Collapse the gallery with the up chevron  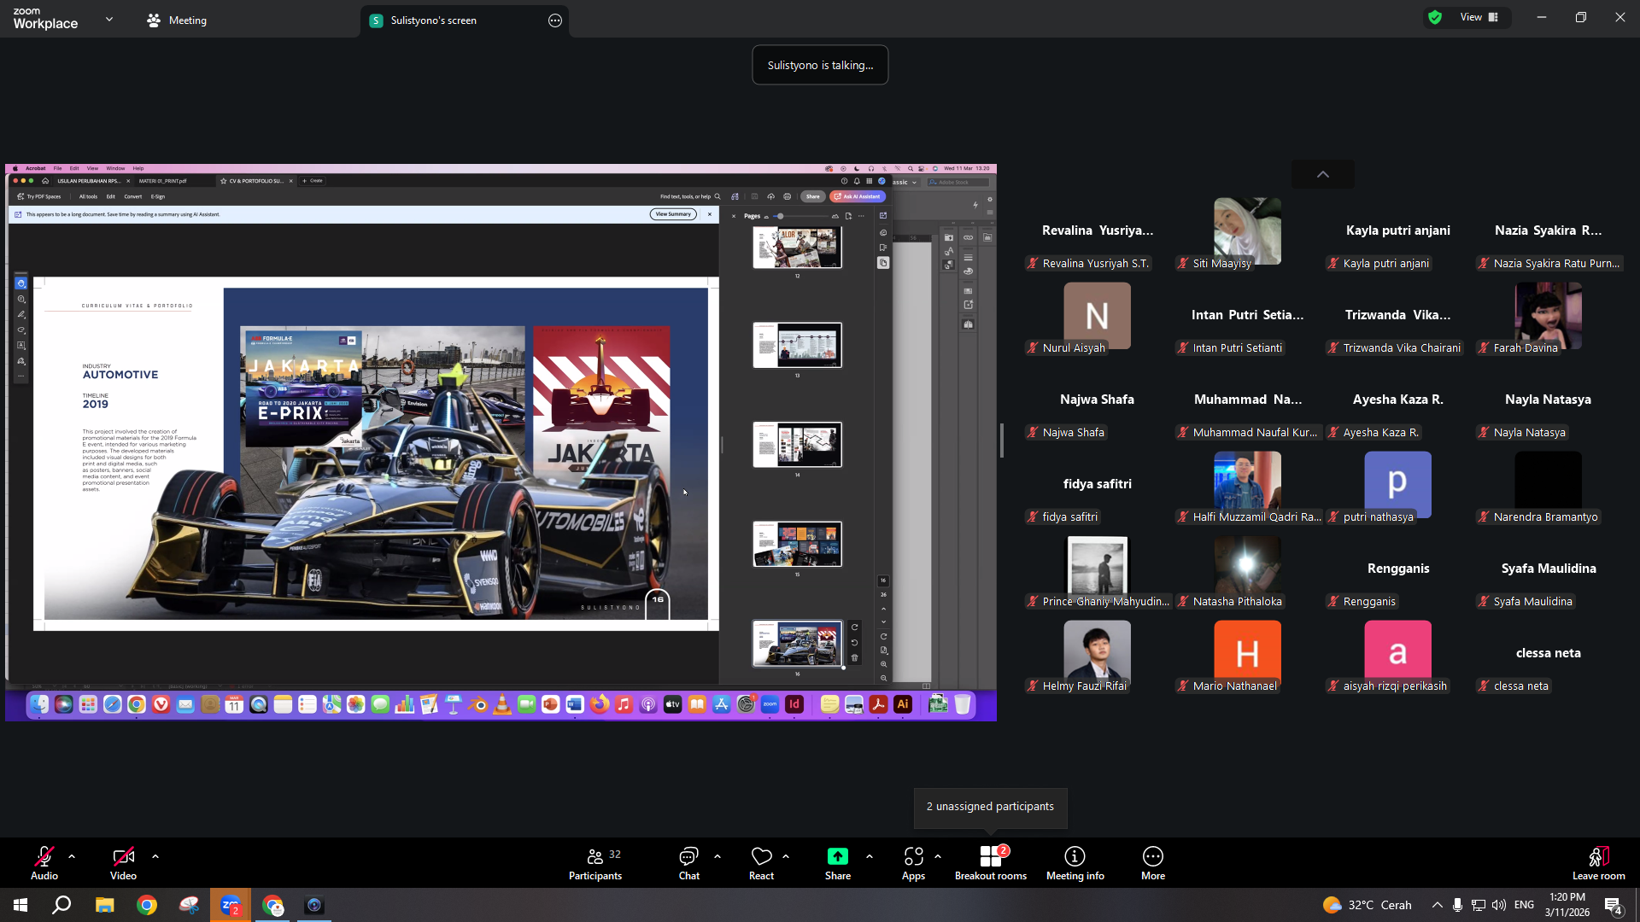(1323, 174)
